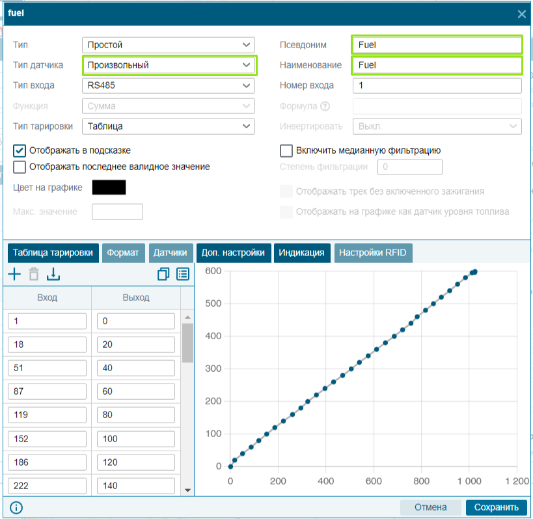
Task: Open the Доп. настройки tab
Action: [x=234, y=253]
